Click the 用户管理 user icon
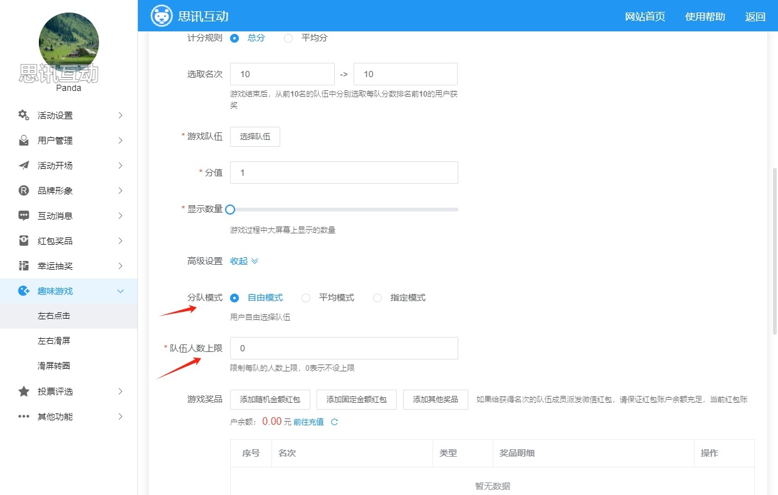778x495 pixels. [x=24, y=140]
